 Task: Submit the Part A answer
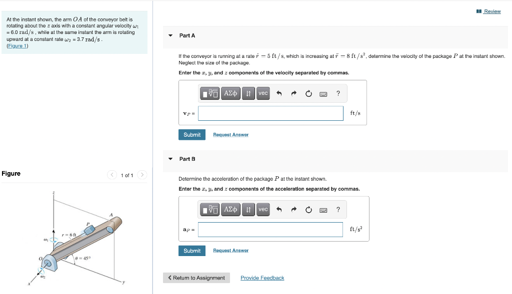coord(191,134)
